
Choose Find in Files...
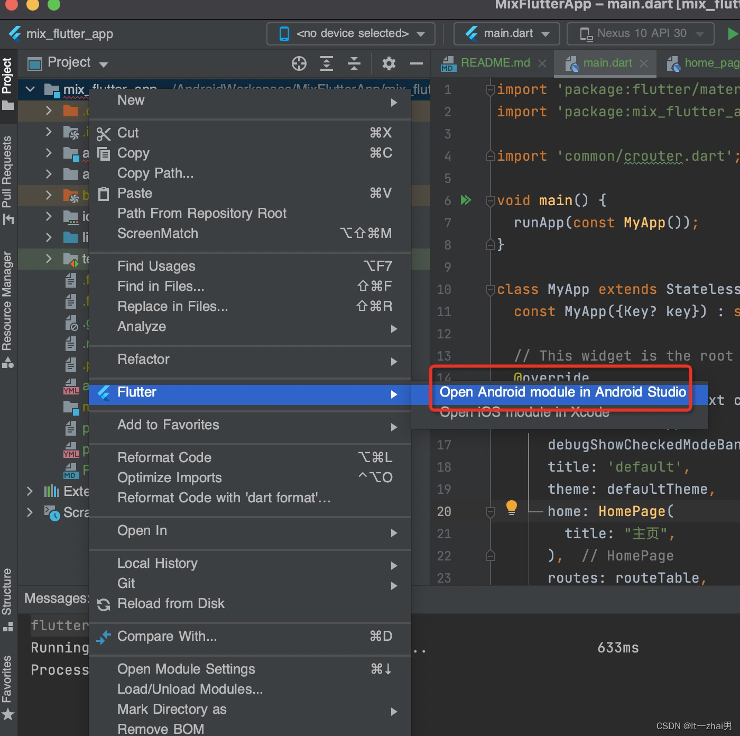click(x=250, y=287)
